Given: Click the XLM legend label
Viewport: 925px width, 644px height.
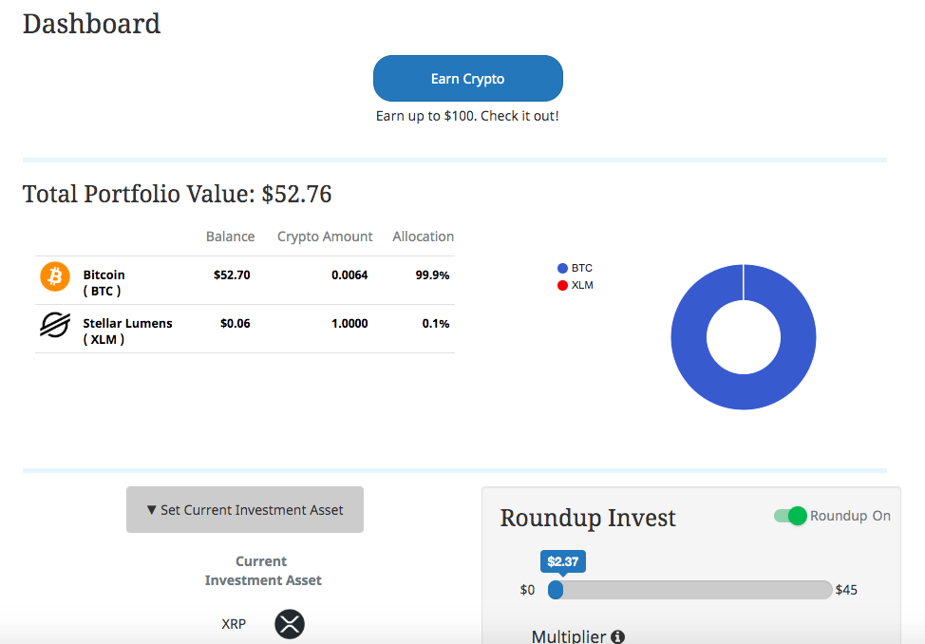Looking at the screenshot, I should click(x=582, y=285).
